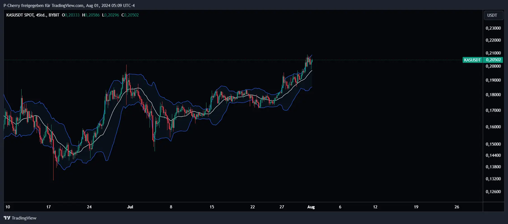Click the 0,13200 price axis label
Viewport: 508px width, 224px height.
coord(493,179)
